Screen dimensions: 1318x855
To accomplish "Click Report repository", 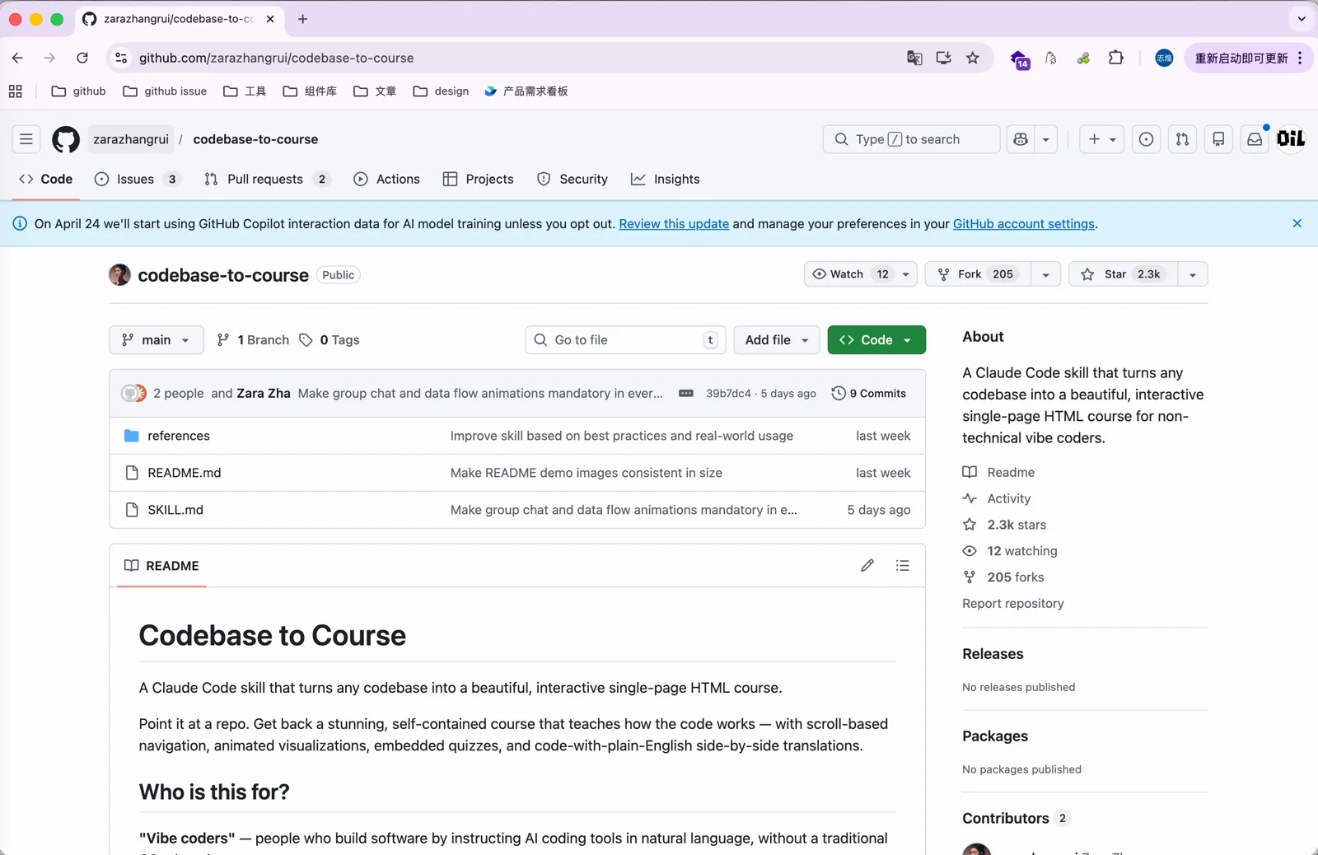I will pos(1013,604).
